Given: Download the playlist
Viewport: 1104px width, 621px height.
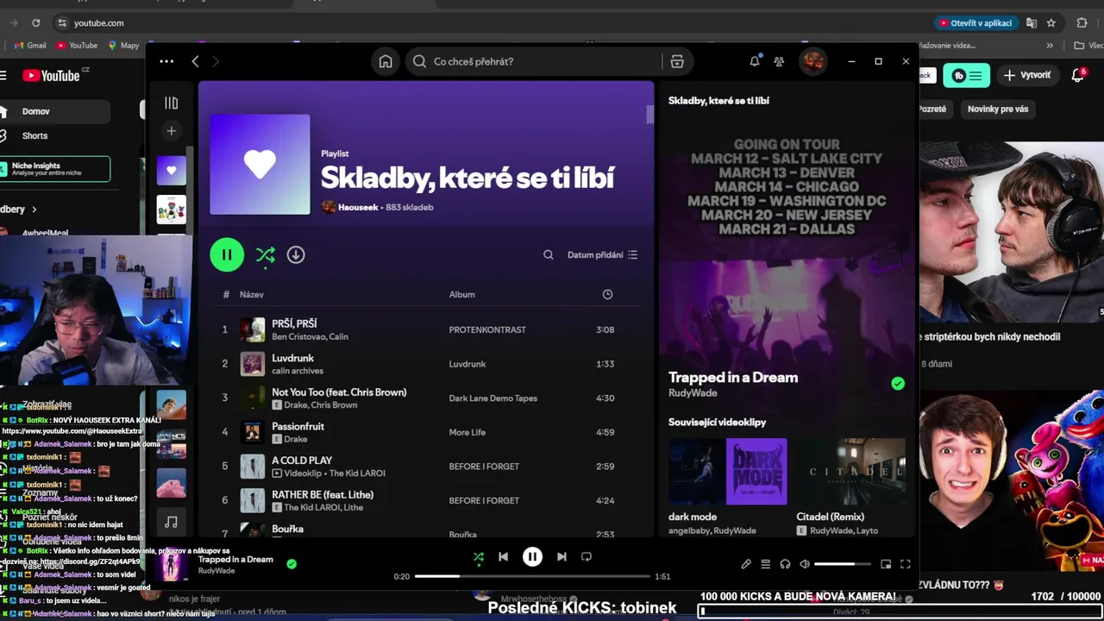Looking at the screenshot, I should (x=296, y=254).
